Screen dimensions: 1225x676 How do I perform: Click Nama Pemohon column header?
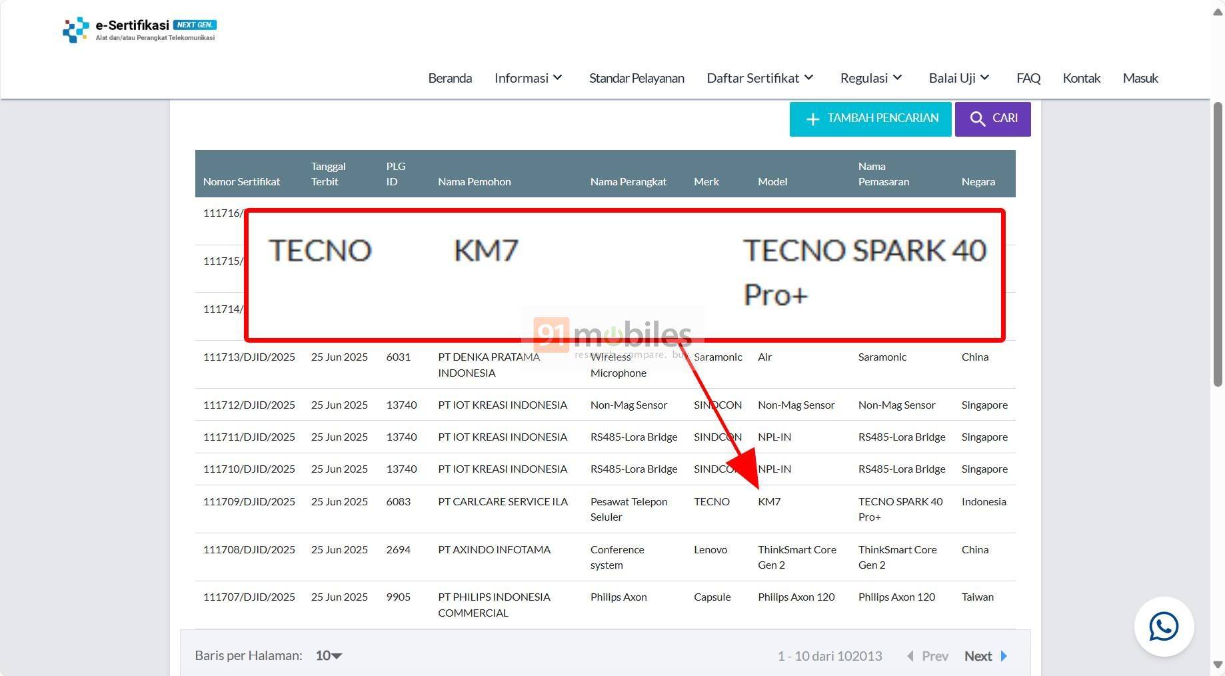pos(475,181)
